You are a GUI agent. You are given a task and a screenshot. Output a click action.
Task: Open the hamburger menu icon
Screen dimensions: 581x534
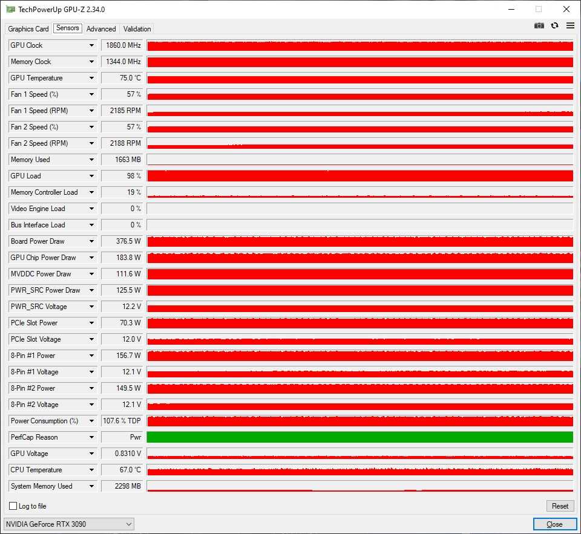click(x=570, y=26)
